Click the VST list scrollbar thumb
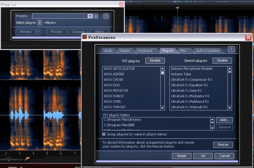254x168 pixels. pyautogui.click(x=162, y=73)
